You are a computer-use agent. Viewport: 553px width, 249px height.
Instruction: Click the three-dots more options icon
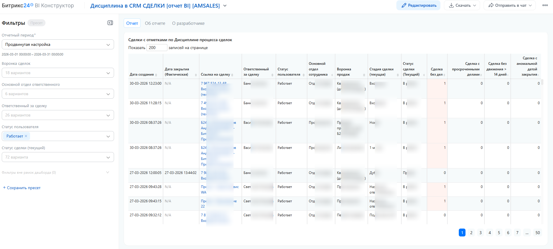545,6
